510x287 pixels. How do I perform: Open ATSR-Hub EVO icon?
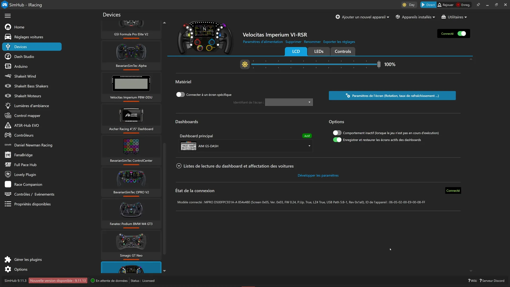click(8, 125)
